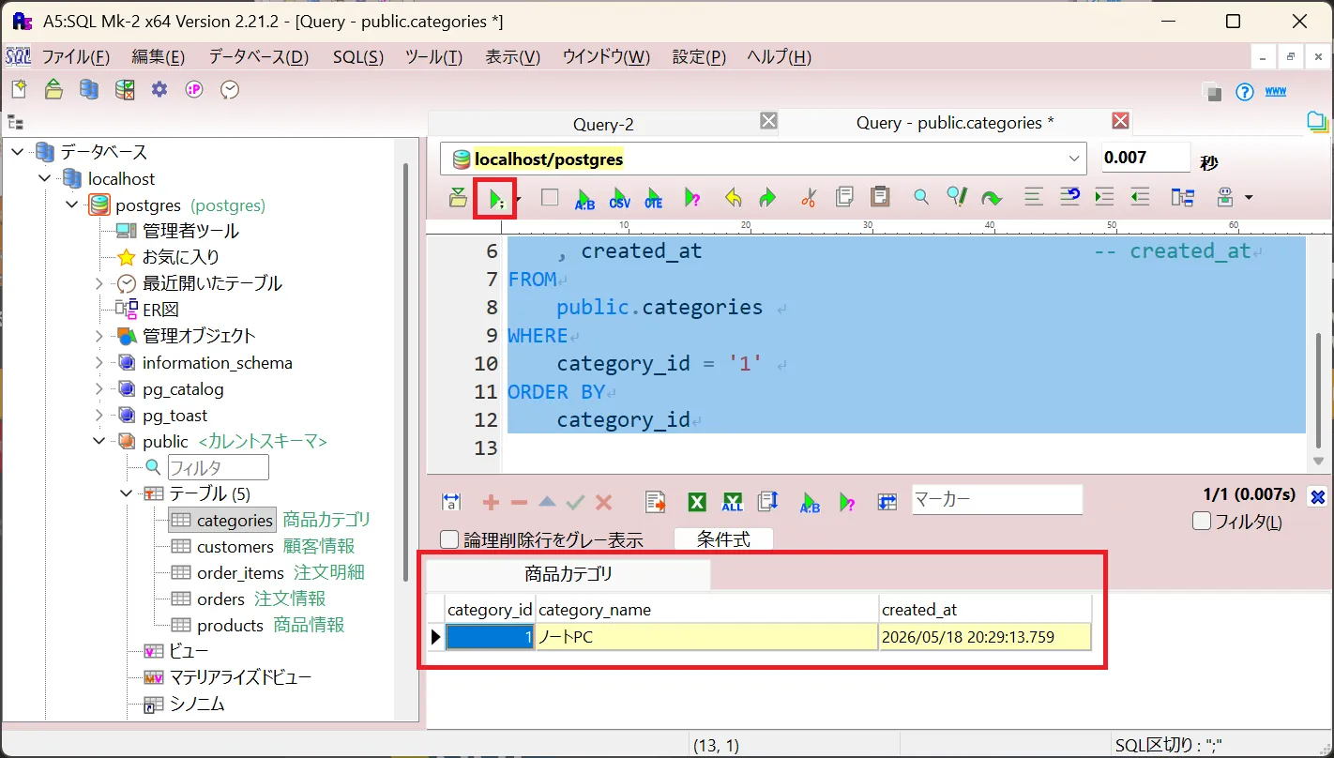Click the add/remove database icon with check mark

coord(125,89)
